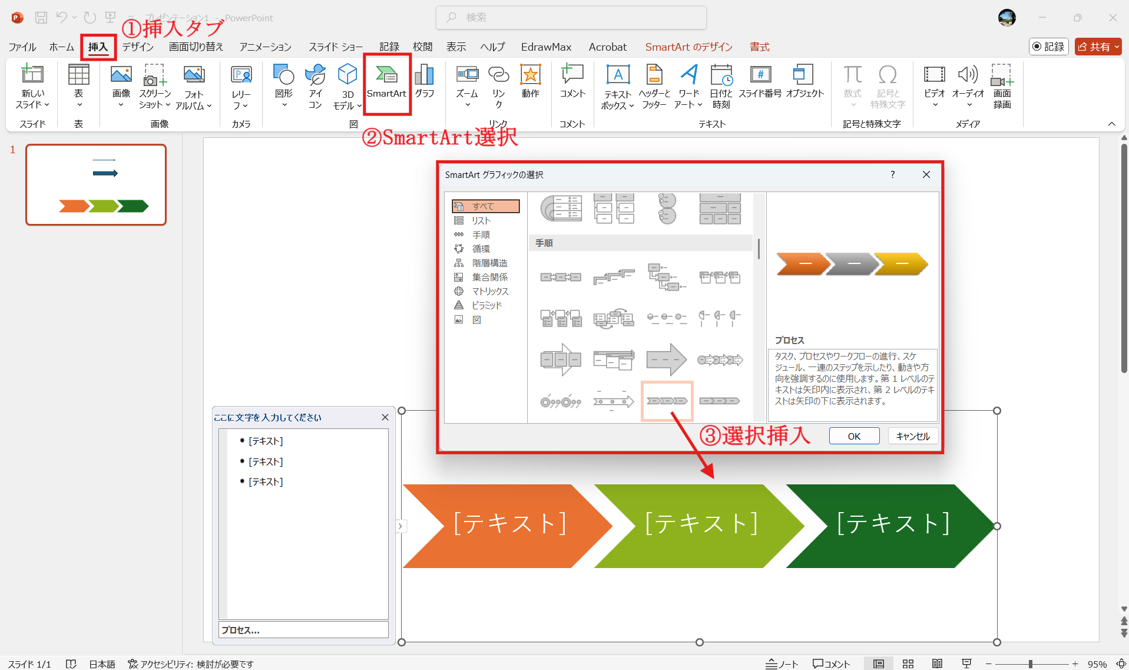Open the File (ファイル) menu
The height and width of the screenshot is (670, 1129).
[x=22, y=47]
